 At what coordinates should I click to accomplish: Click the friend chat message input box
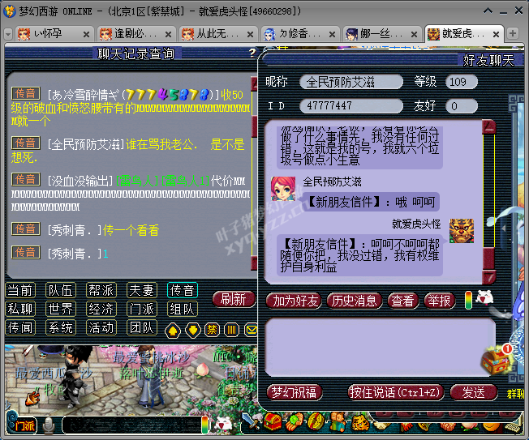pos(380,348)
